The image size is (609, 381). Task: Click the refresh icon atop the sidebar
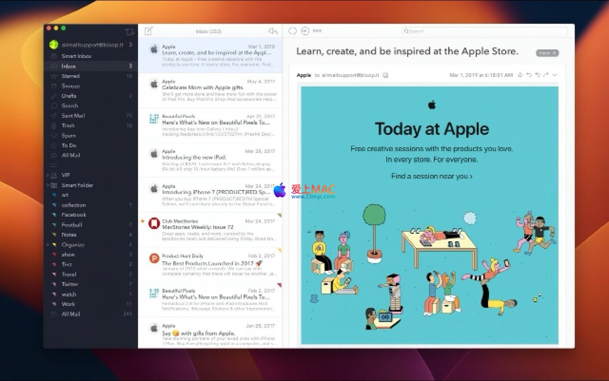[129, 32]
